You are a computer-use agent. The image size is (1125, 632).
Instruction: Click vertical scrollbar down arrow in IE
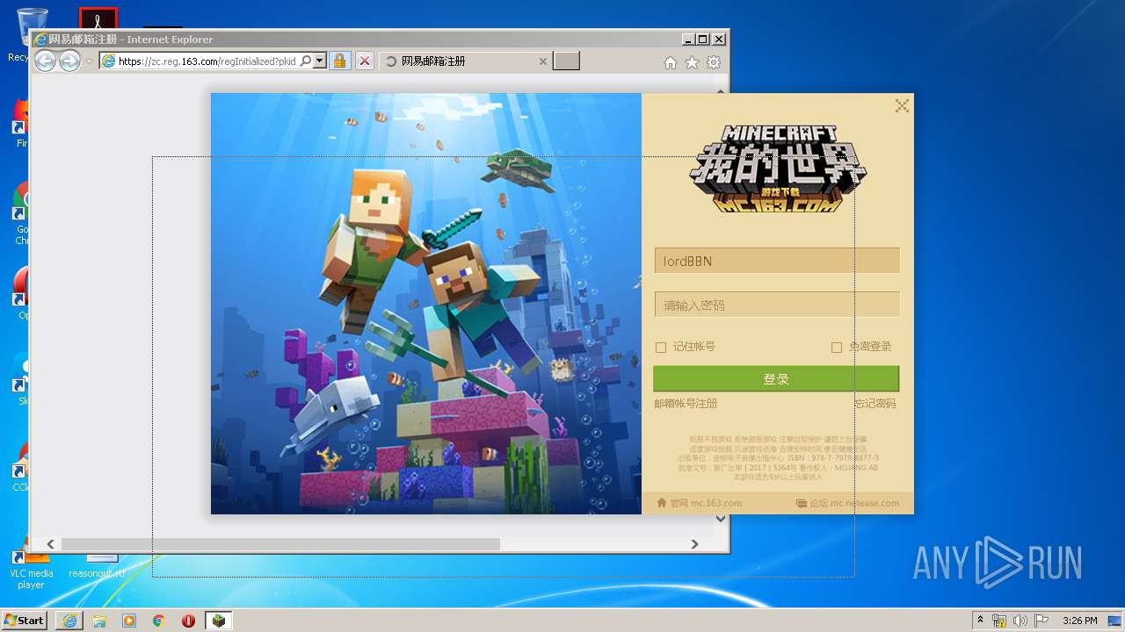pos(721,519)
